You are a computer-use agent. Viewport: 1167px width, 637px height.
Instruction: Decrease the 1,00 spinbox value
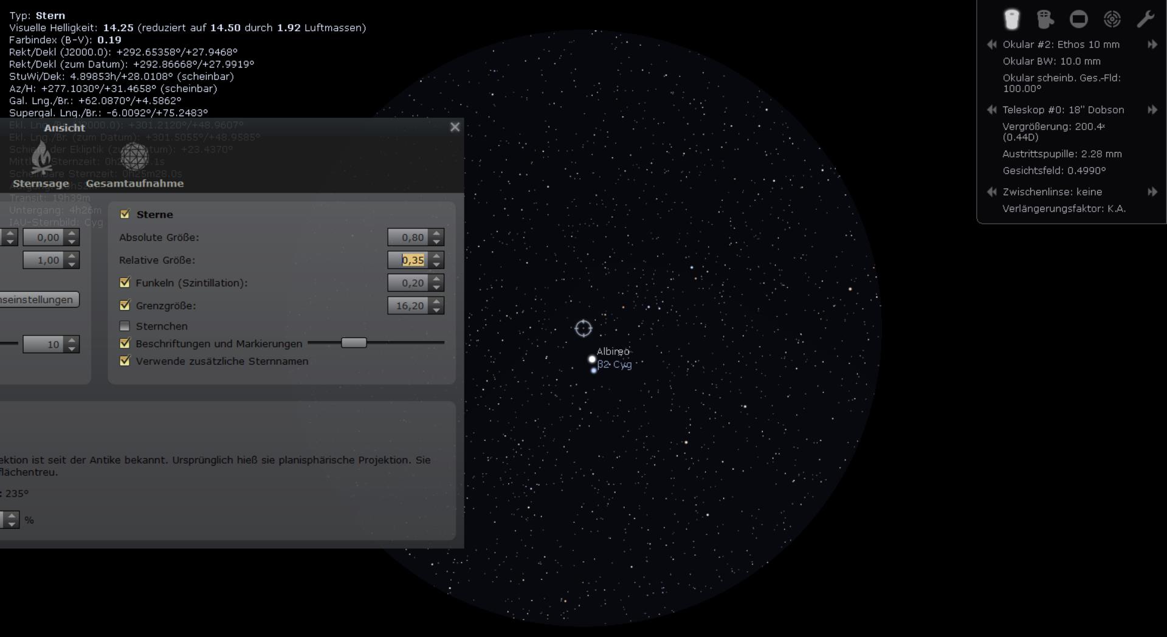(72, 264)
